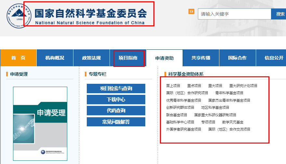Open the 首页 home tab
The image size is (286, 164).
point(18,58)
